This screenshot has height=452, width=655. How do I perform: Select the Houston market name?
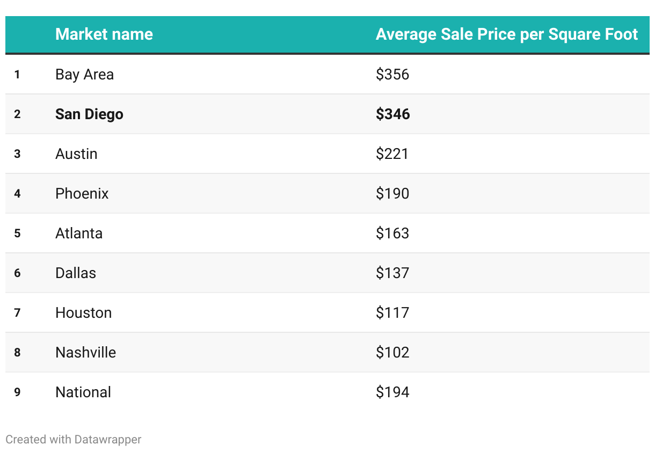pos(83,312)
